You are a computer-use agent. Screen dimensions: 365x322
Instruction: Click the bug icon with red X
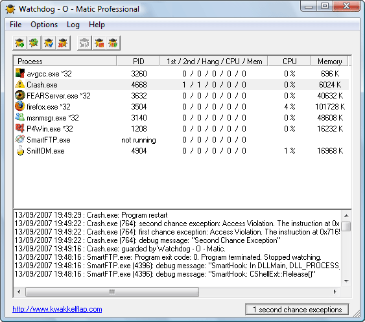pyautogui.click(x=63, y=43)
